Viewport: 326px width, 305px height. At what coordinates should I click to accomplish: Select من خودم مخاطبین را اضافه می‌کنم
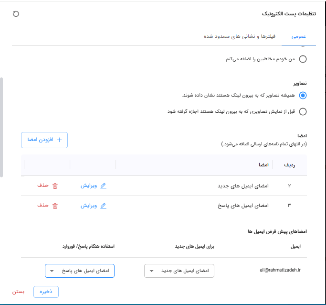[x=303, y=59]
